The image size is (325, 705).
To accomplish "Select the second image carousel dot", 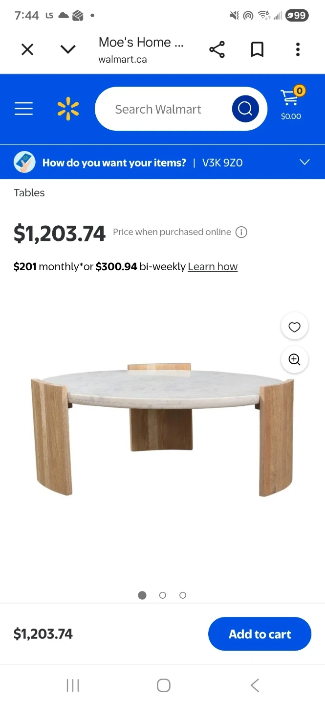I will (x=163, y=595).
